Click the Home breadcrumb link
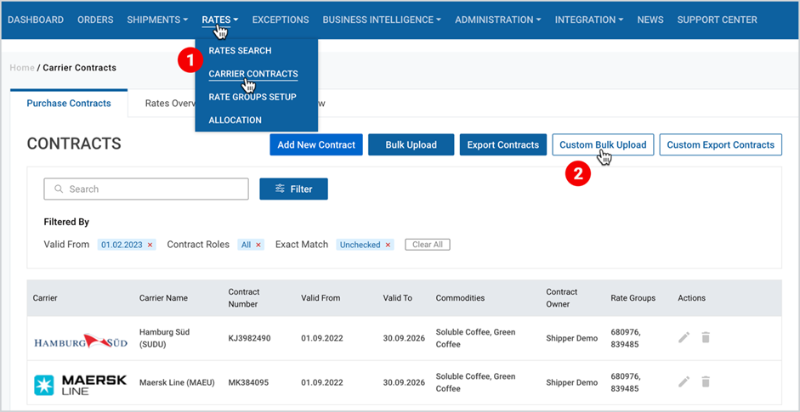This screenshot has height=412, width=800. click(x=22, y=67)
